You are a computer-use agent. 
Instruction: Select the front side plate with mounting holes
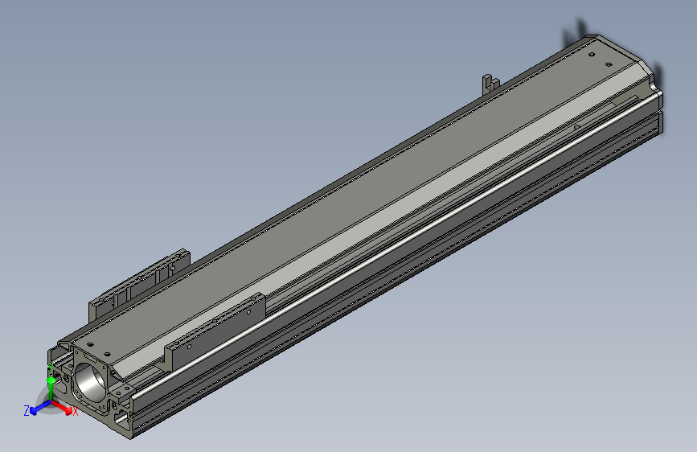215,331
